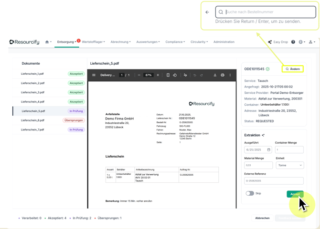The height and width of the screenshot is (229, 320).
Task: Open the Wertstofflager menu
Action: 94,42
